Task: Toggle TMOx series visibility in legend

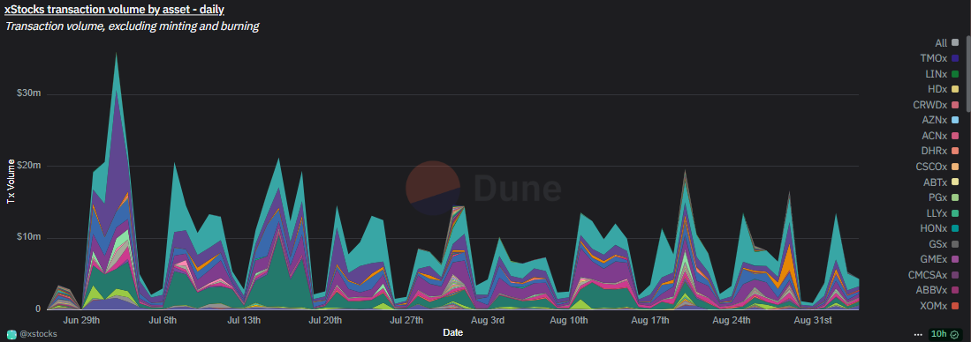Action: tap(940, 58)
